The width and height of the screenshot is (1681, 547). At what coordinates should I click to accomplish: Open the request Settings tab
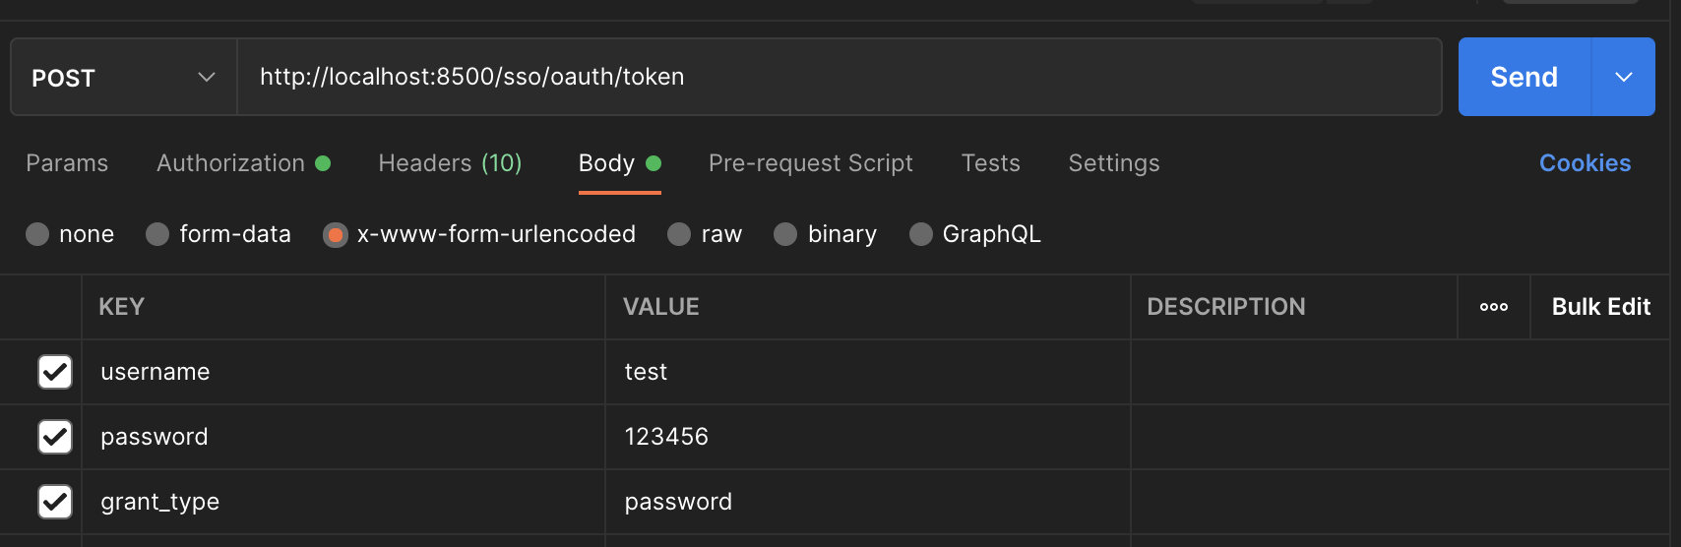(1113, 163)
